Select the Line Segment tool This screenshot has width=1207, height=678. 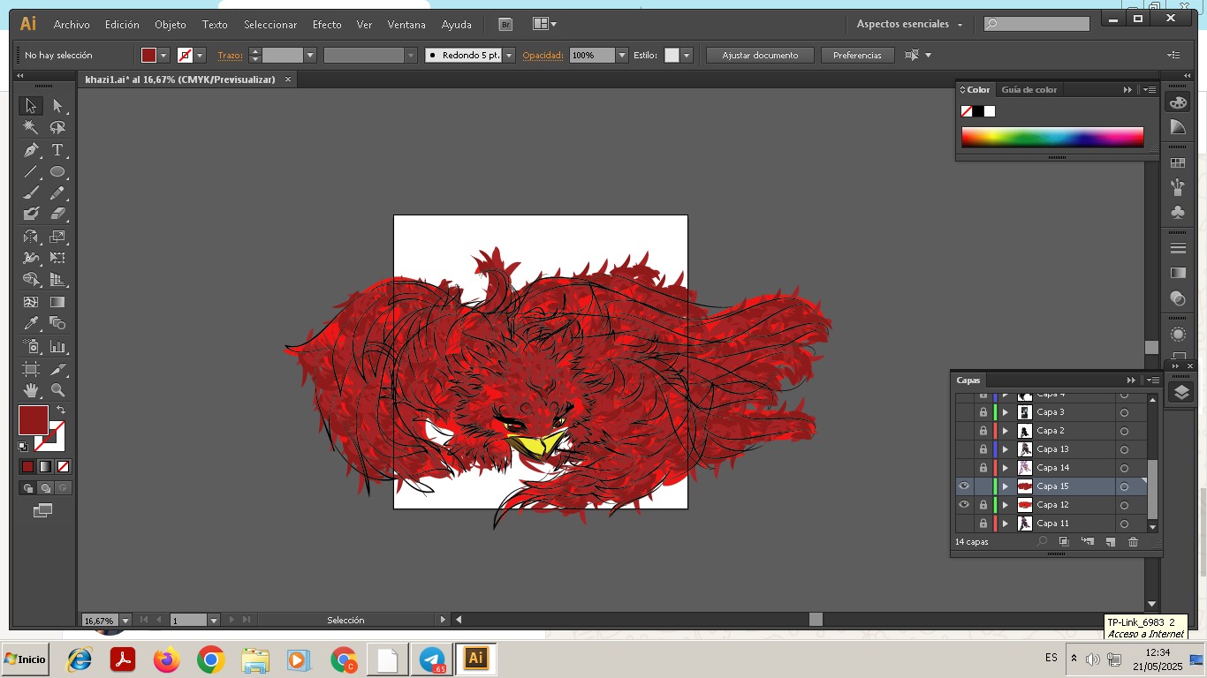tap(31, 171)
